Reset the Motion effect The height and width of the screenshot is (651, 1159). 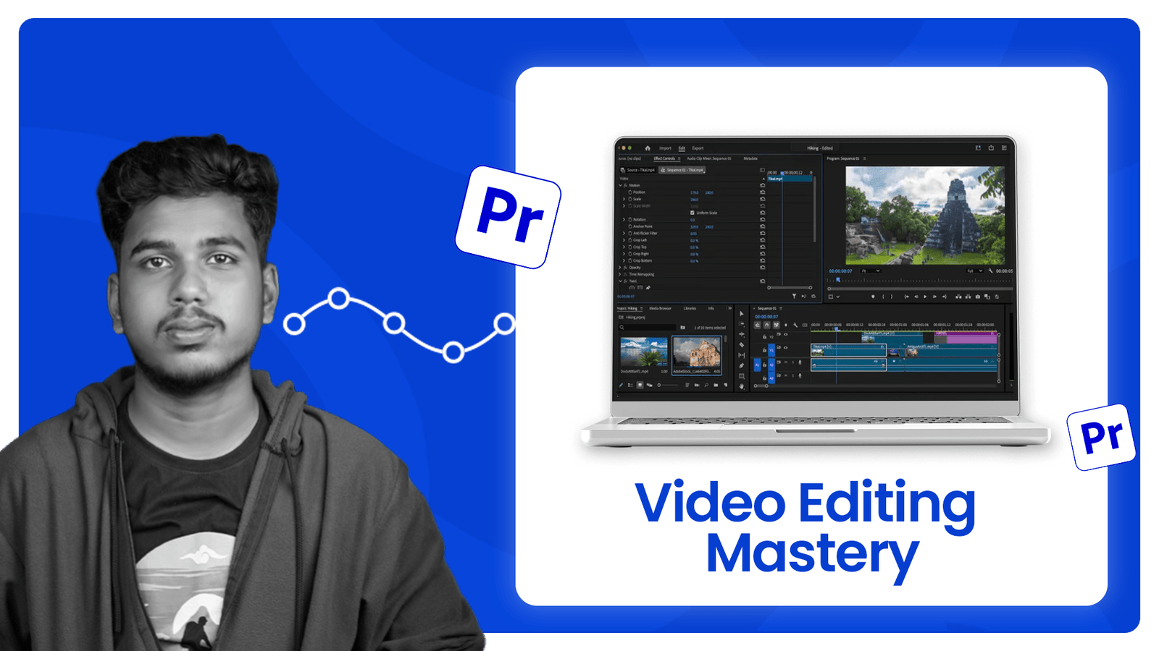point(763,185)
